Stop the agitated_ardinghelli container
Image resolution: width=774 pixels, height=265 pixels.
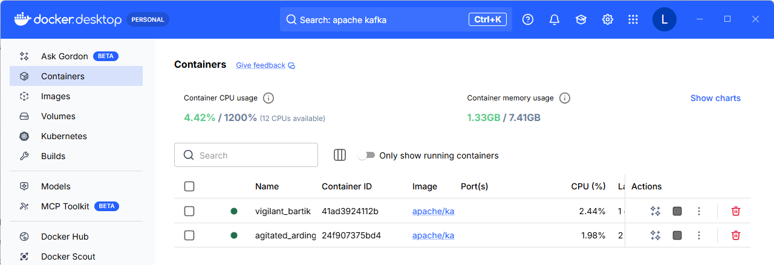[x=677, y=235]
